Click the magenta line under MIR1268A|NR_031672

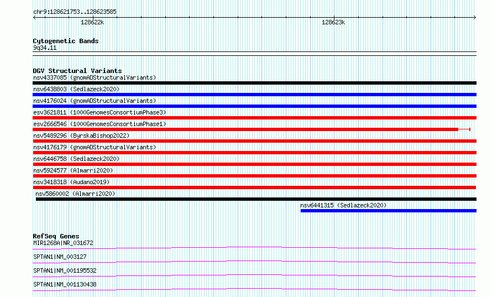(x=254, y=248)
